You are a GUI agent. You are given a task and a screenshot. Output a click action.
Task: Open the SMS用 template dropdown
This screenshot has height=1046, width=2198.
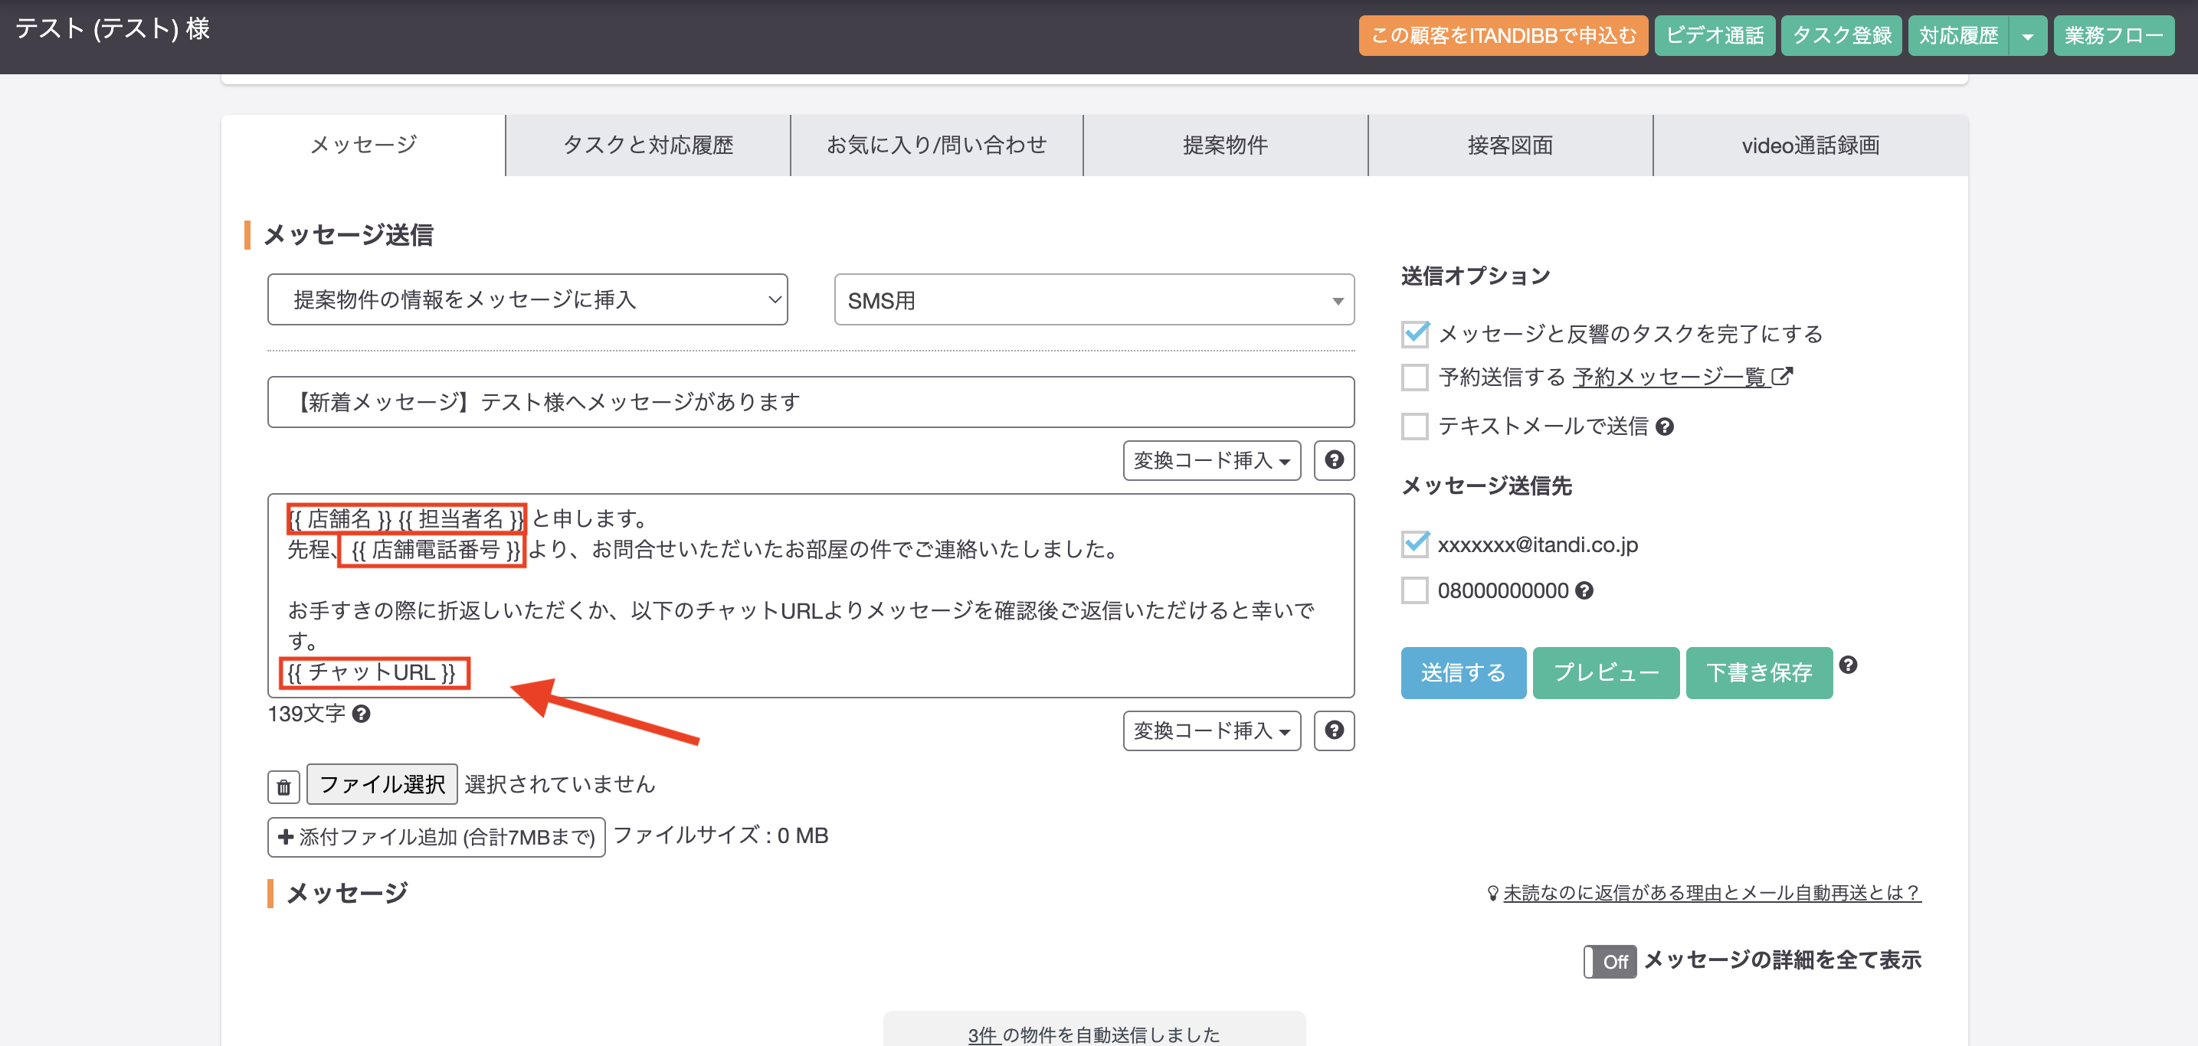tap(1094, 299)
